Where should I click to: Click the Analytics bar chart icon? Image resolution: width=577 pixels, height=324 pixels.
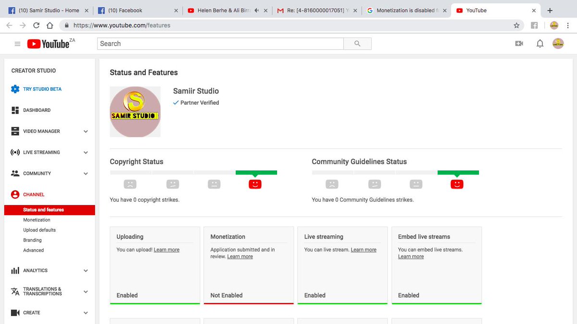[15, 271]
